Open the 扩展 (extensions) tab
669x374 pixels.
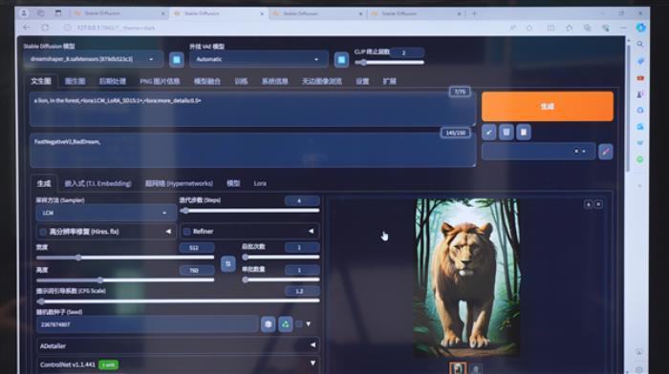click(389, 81)
